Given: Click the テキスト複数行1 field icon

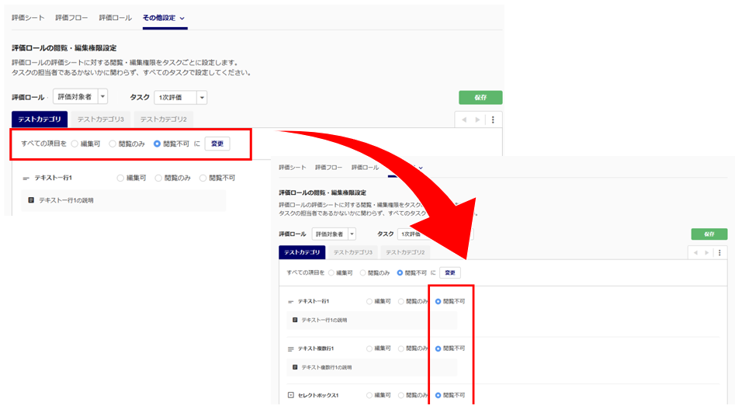Looking at the screenshot, I should [x=291, y=349].
